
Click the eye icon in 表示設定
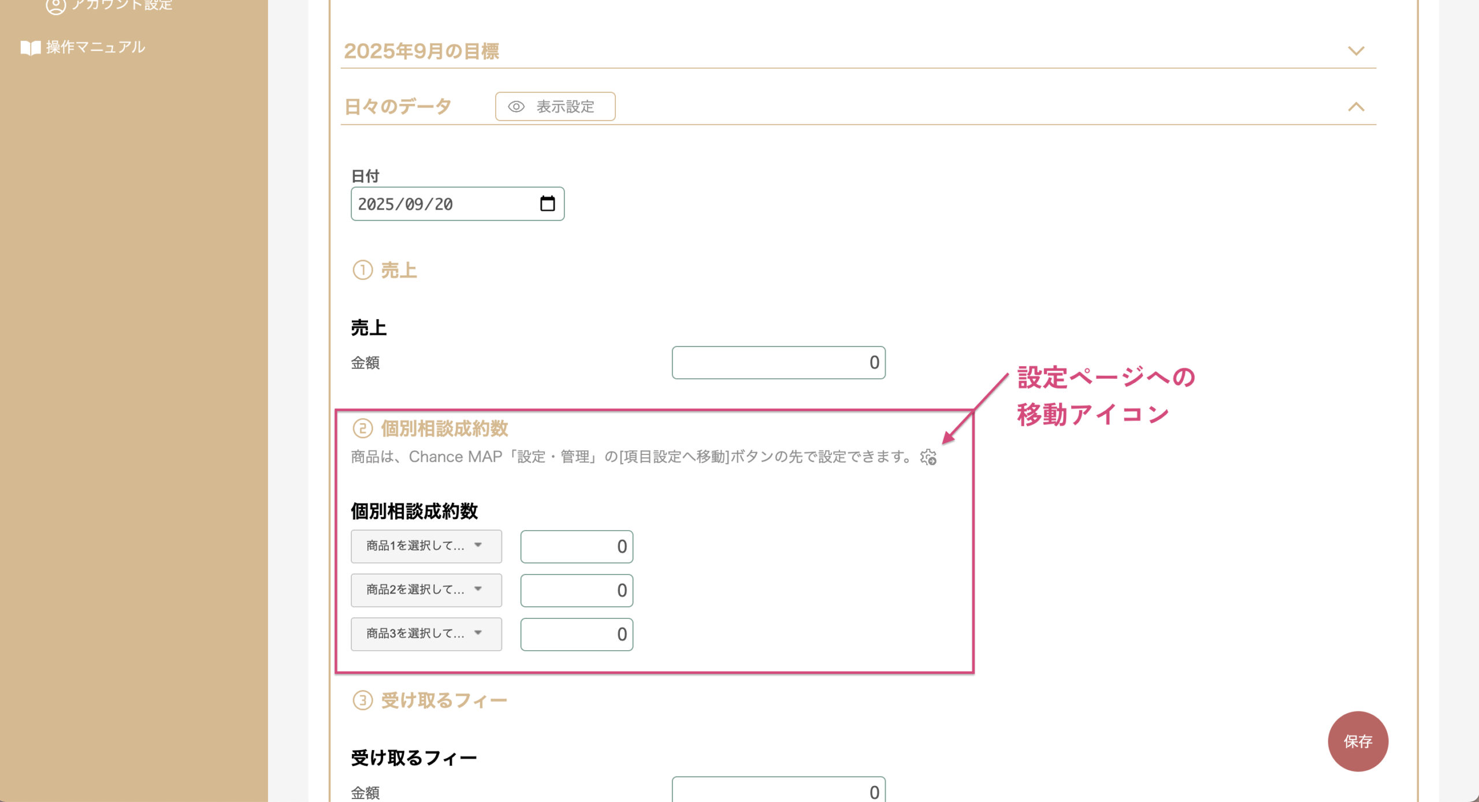coord(516,107)
